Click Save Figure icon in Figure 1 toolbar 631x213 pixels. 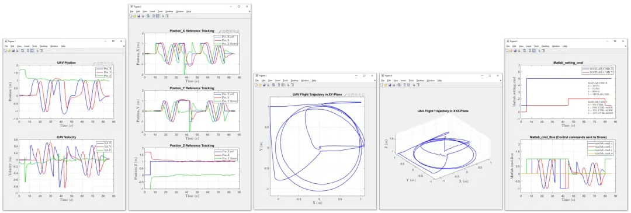pos(13,51)
